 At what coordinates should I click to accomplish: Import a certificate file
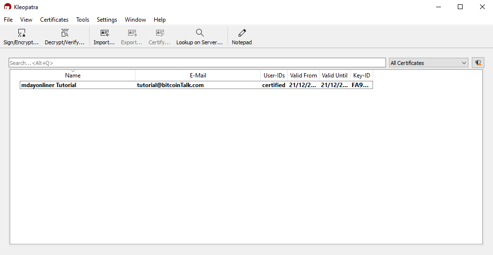(105, 37)
